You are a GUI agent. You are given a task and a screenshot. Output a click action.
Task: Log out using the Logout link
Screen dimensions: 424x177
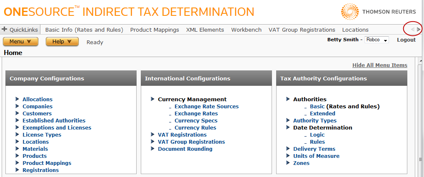pyautogui.click(x=406, y=40)
